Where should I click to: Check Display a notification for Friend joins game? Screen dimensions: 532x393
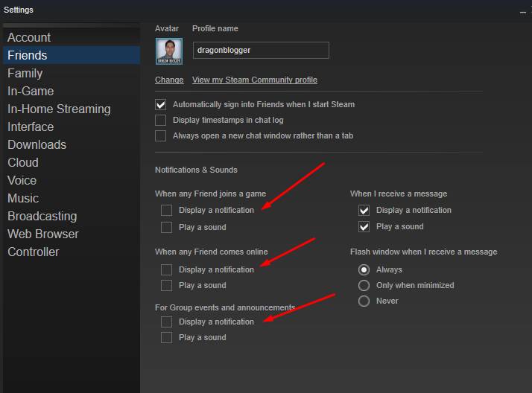click(166, 210)
